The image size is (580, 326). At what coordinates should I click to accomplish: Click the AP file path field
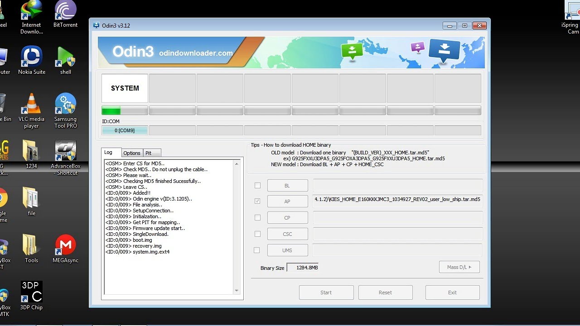click(397, 201)
